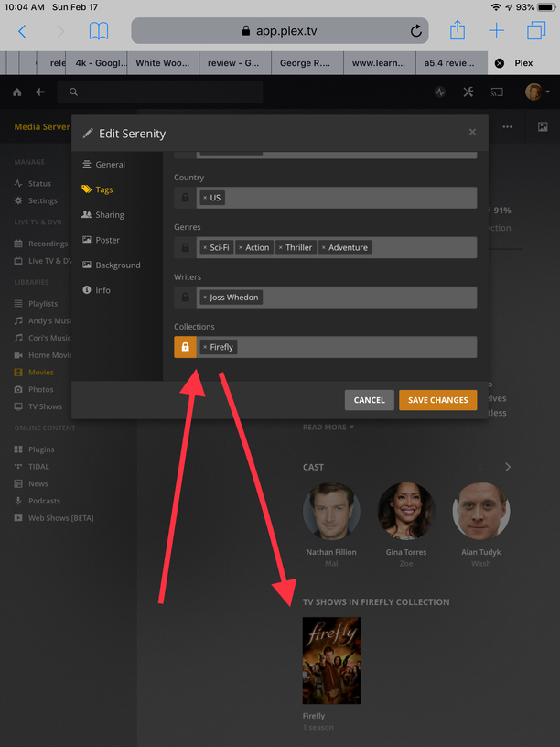Open the Poster section
Screen dimensions: 560x747
(101, 240)
